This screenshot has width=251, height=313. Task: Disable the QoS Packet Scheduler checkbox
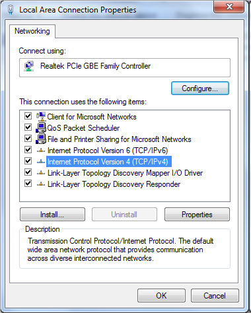point(28,127)
